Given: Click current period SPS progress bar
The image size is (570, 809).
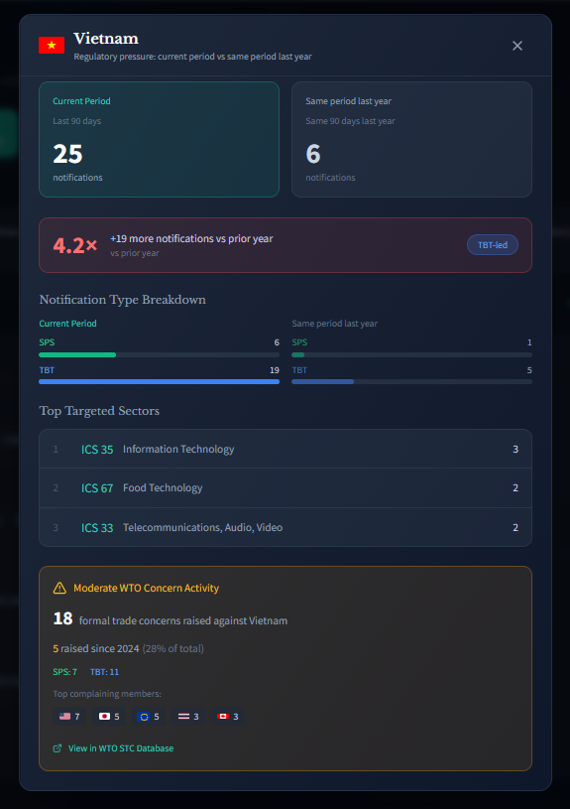Looking at the screenshot, I should coord(160,355).
